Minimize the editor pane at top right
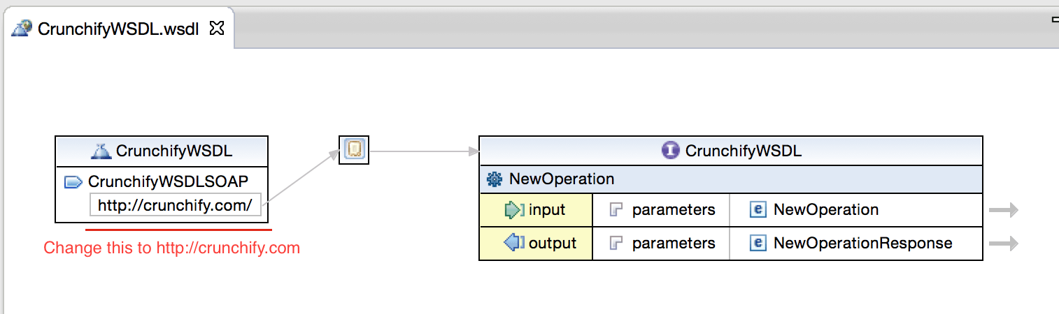The image size is (1059, 314). coord(1055,21)
